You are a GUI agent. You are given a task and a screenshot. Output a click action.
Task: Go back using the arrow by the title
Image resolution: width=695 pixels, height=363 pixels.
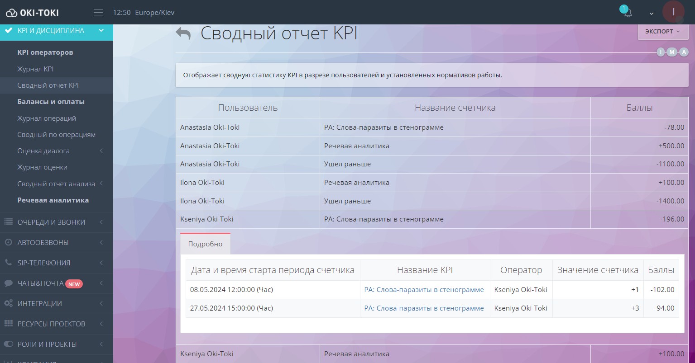click(183, 34)
